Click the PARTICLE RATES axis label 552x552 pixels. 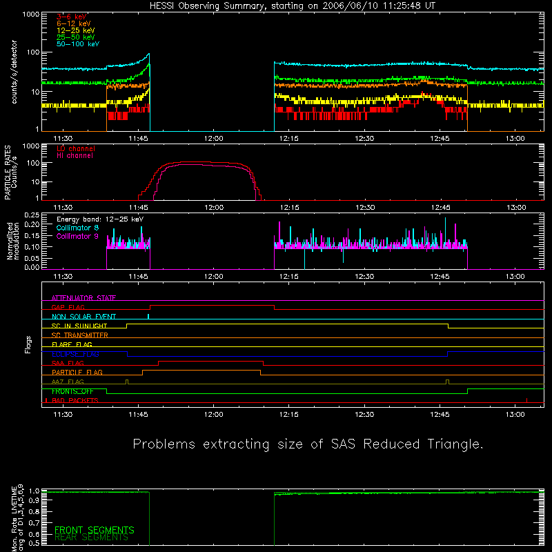point(10,172)
